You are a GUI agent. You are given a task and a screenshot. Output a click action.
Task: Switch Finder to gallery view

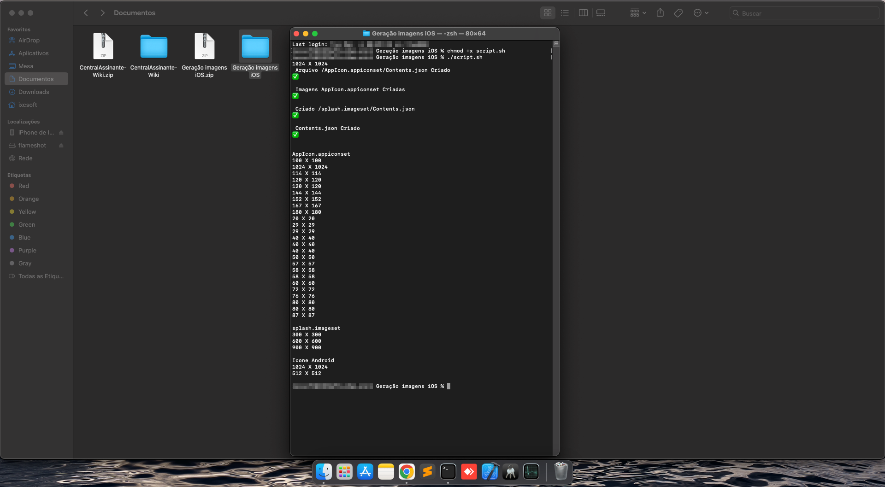[x=601, y=13]
